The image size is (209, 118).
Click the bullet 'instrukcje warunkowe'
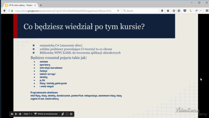tap(51, 68)
